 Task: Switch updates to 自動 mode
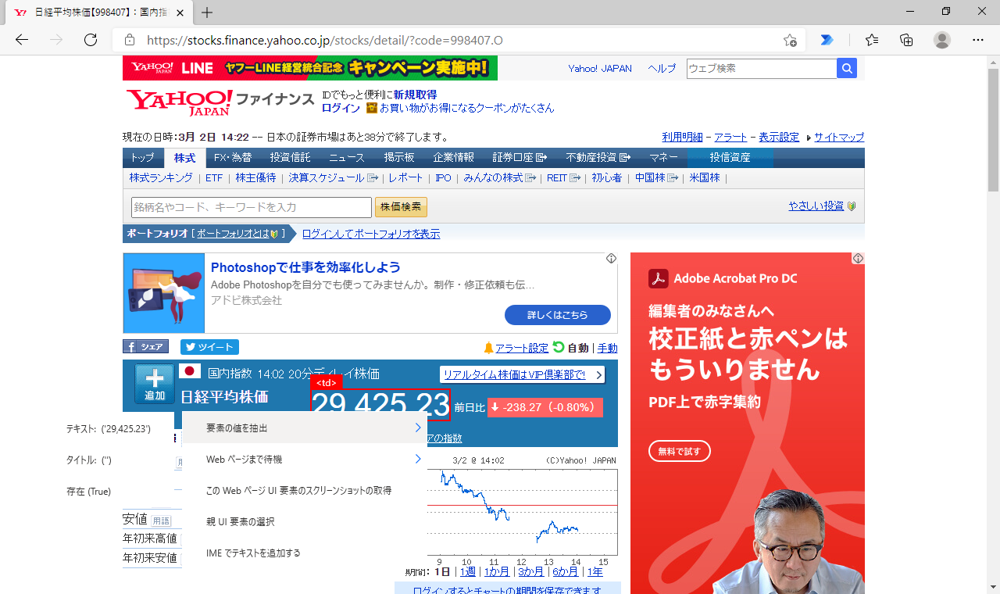point(577,348)
